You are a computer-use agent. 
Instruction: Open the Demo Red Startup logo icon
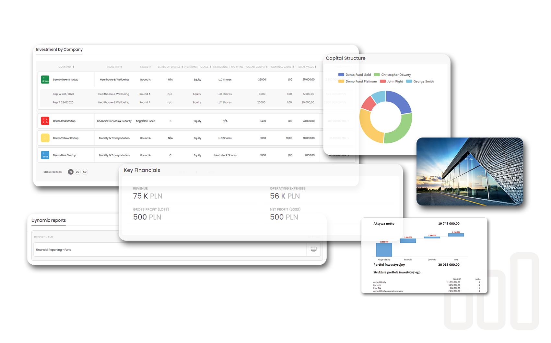click(x=45, y=121)
